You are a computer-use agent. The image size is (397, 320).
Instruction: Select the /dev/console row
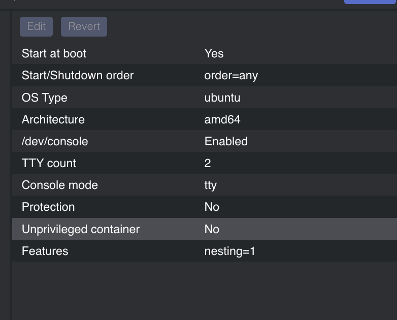point(205,141)
